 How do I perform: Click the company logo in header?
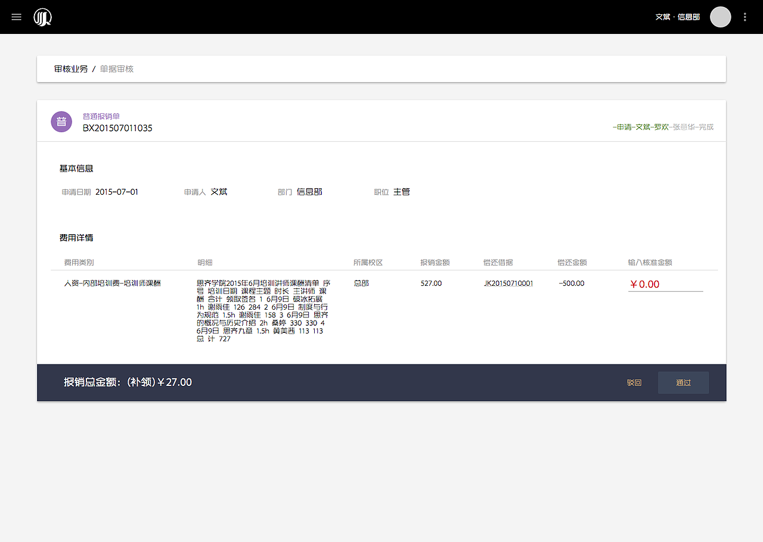(42, 17)
